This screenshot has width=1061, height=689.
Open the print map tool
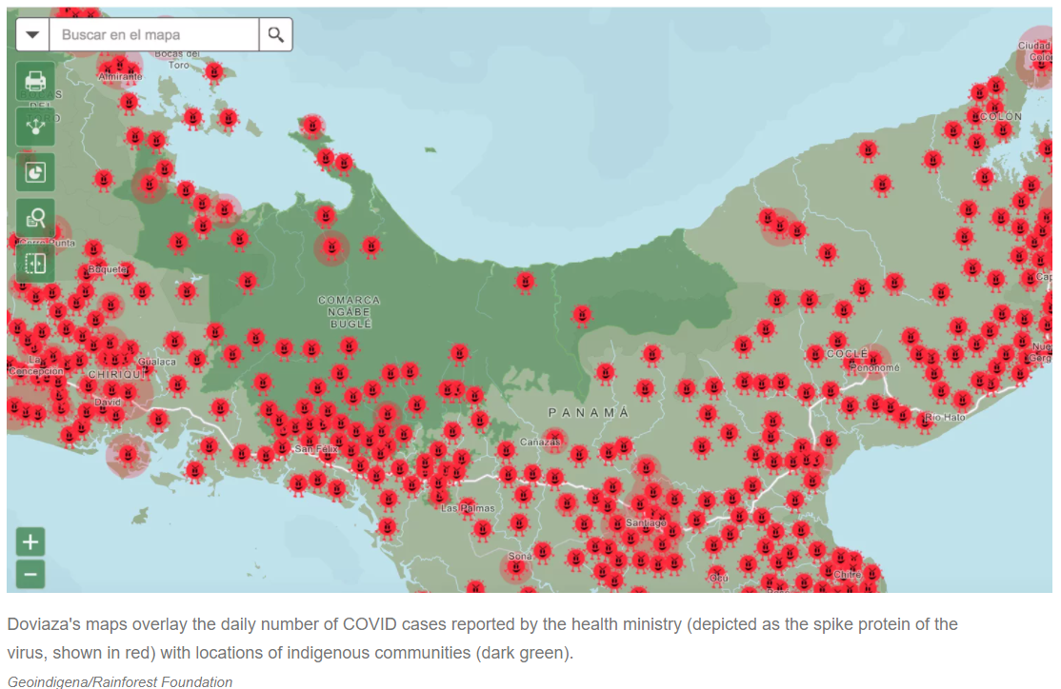click(x=35, y=81)
